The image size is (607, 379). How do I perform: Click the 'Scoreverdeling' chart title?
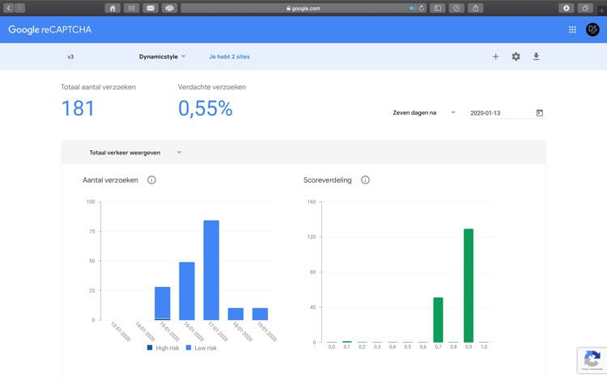[328, 180]
